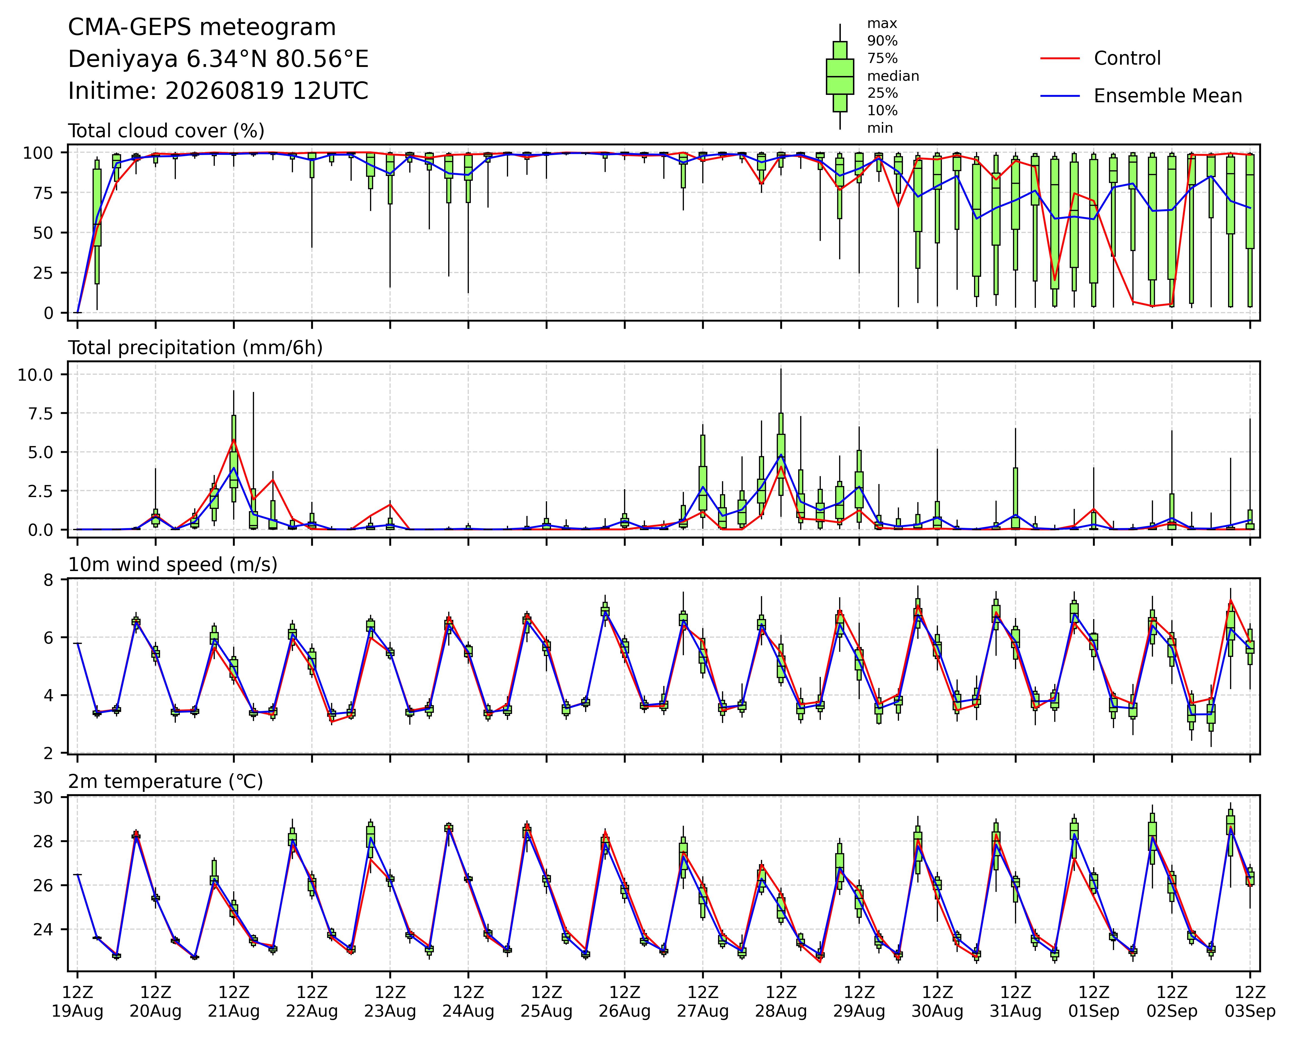Click the 'Total precipitation (mm/6h)' panel title
The height and width of the screenshot is (1037, 1293).
[x=196, y=348]
